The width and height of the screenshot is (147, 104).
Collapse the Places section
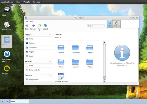pyautogui.click(x=50, y=35)
